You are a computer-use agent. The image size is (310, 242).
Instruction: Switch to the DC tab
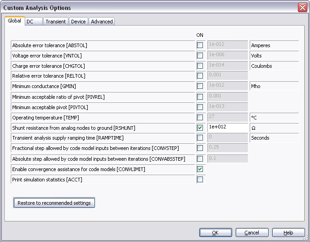point(30,22)
